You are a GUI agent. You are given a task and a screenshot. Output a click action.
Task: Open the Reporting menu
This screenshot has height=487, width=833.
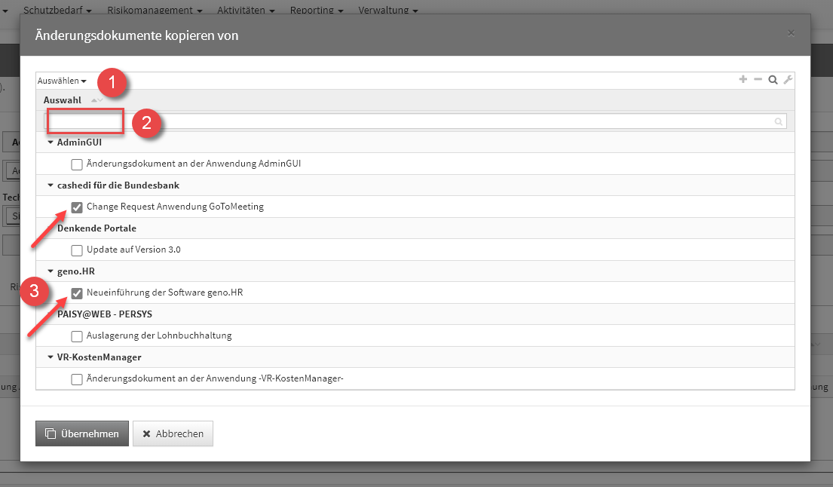(x=317, y=10)
